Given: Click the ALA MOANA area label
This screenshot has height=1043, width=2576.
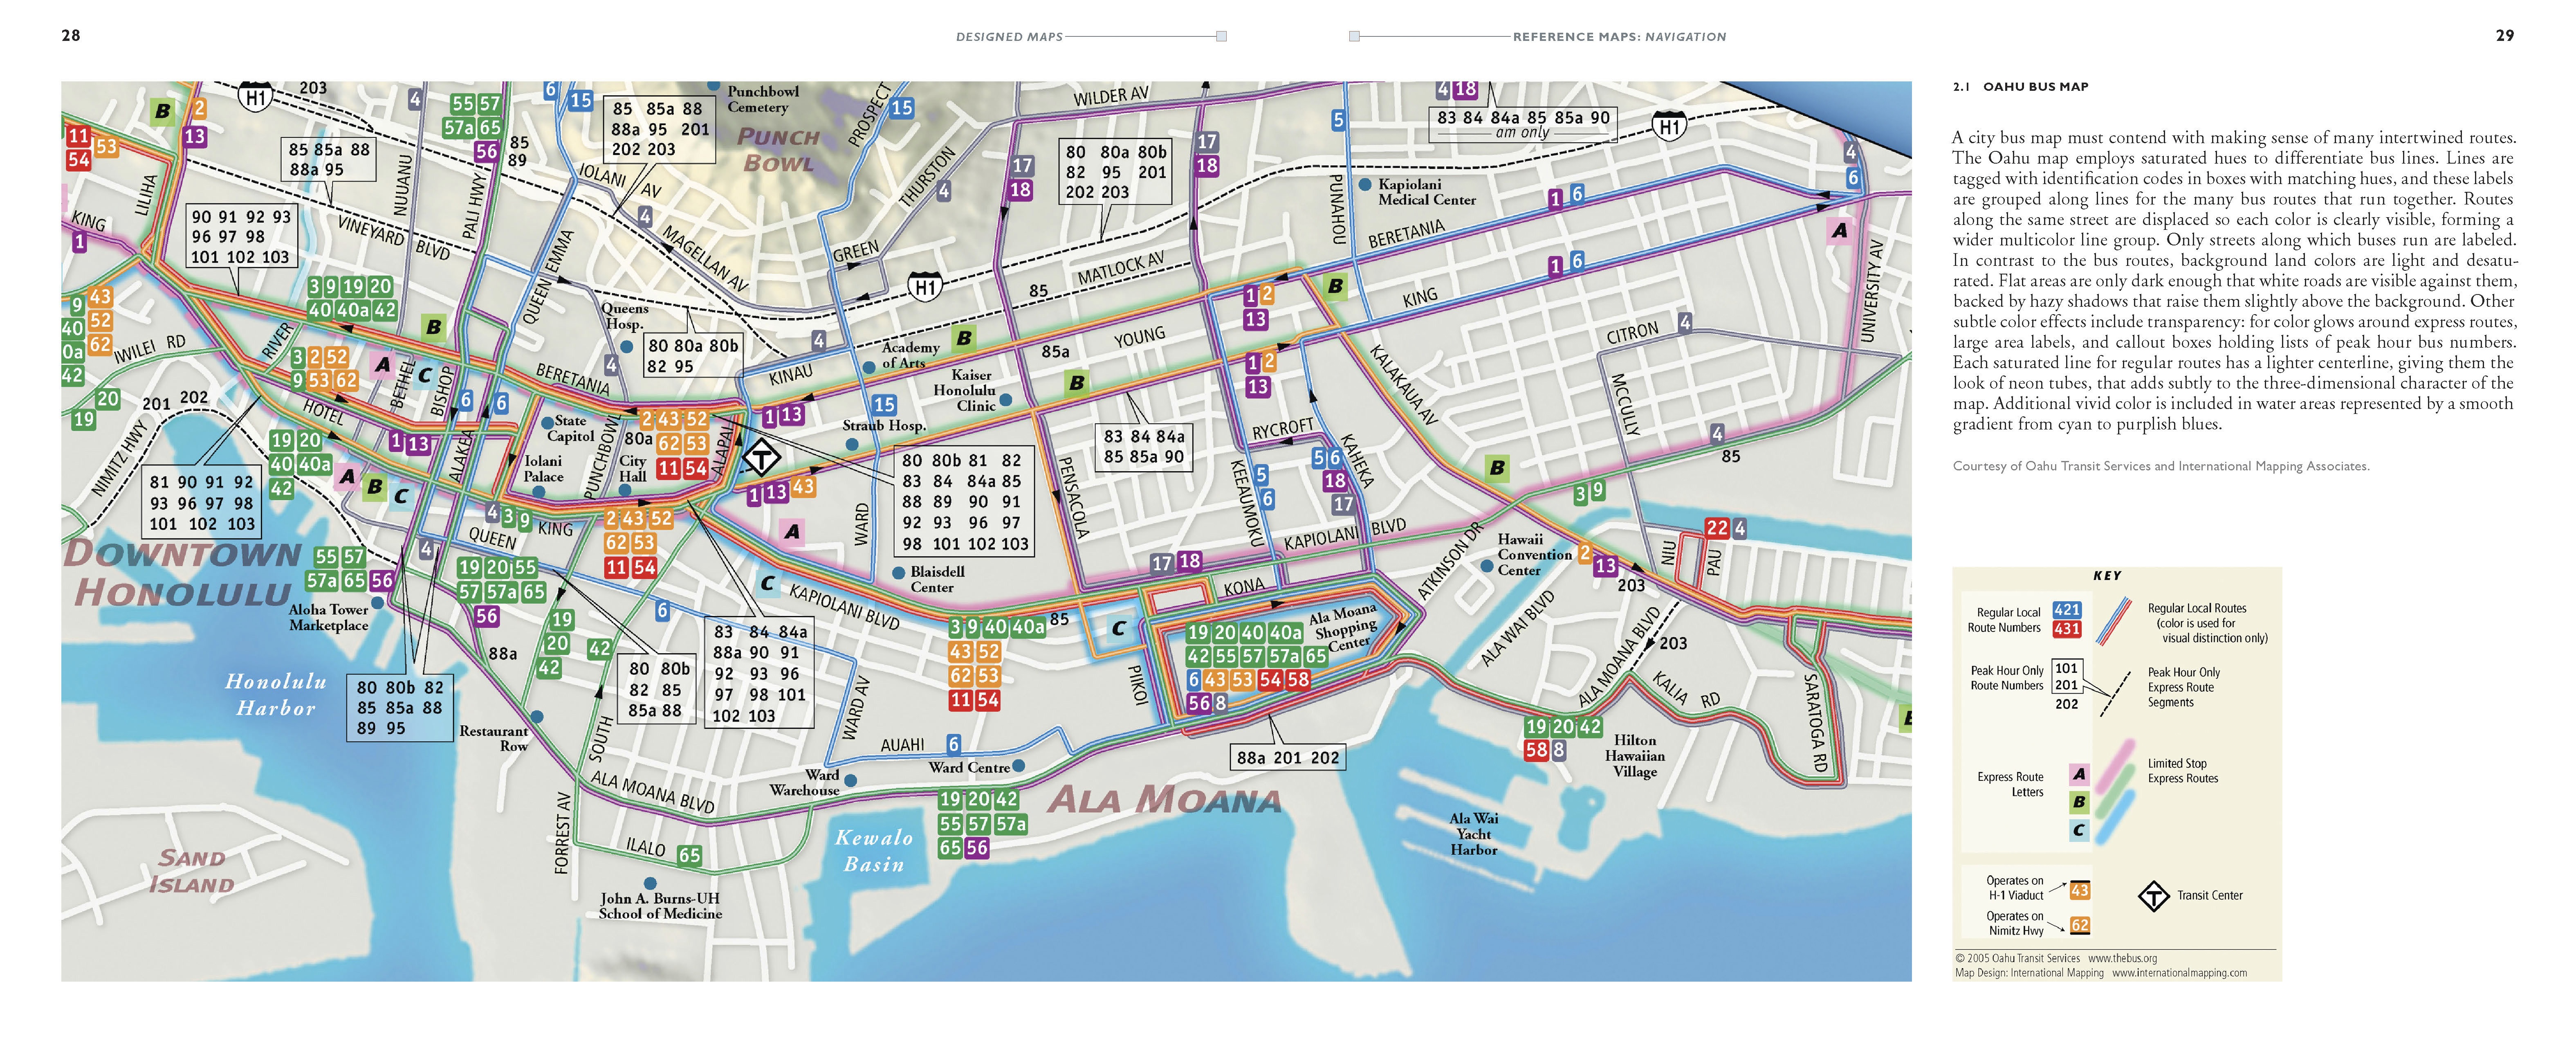Looking at the screenshot, I should 1164,800.
